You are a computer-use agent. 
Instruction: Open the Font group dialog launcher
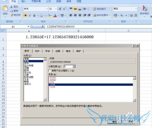pyautogui.click(x=65, y=21)
